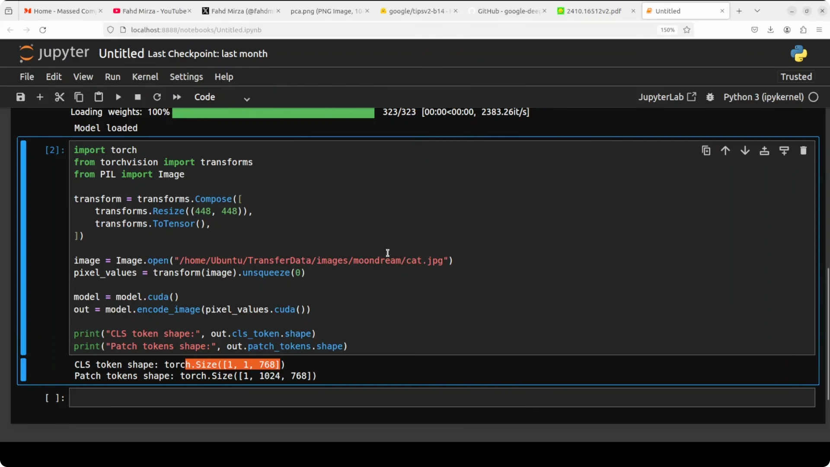Open the Settings menu
830x467 pixels.
pyautogui.click(x=186, y=77)
